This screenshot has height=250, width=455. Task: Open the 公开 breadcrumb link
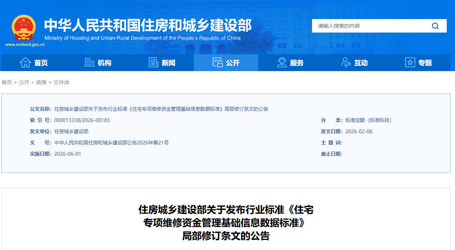tap(23, 82)
